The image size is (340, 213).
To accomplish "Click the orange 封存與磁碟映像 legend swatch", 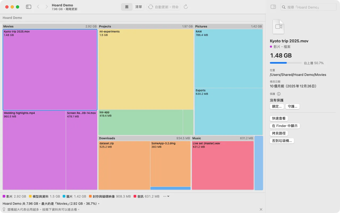I will (90, 196).
